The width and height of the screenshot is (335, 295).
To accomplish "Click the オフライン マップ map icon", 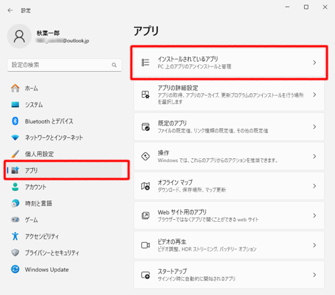I will point(145,186).
